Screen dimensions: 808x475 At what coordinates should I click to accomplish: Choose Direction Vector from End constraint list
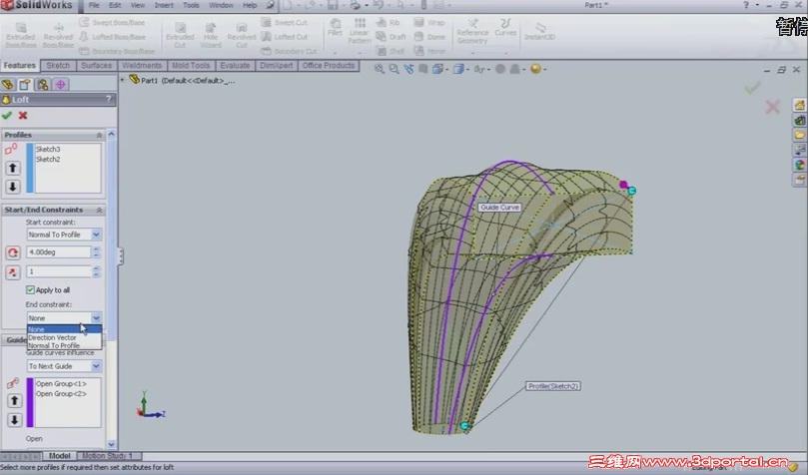click(52, 337)
